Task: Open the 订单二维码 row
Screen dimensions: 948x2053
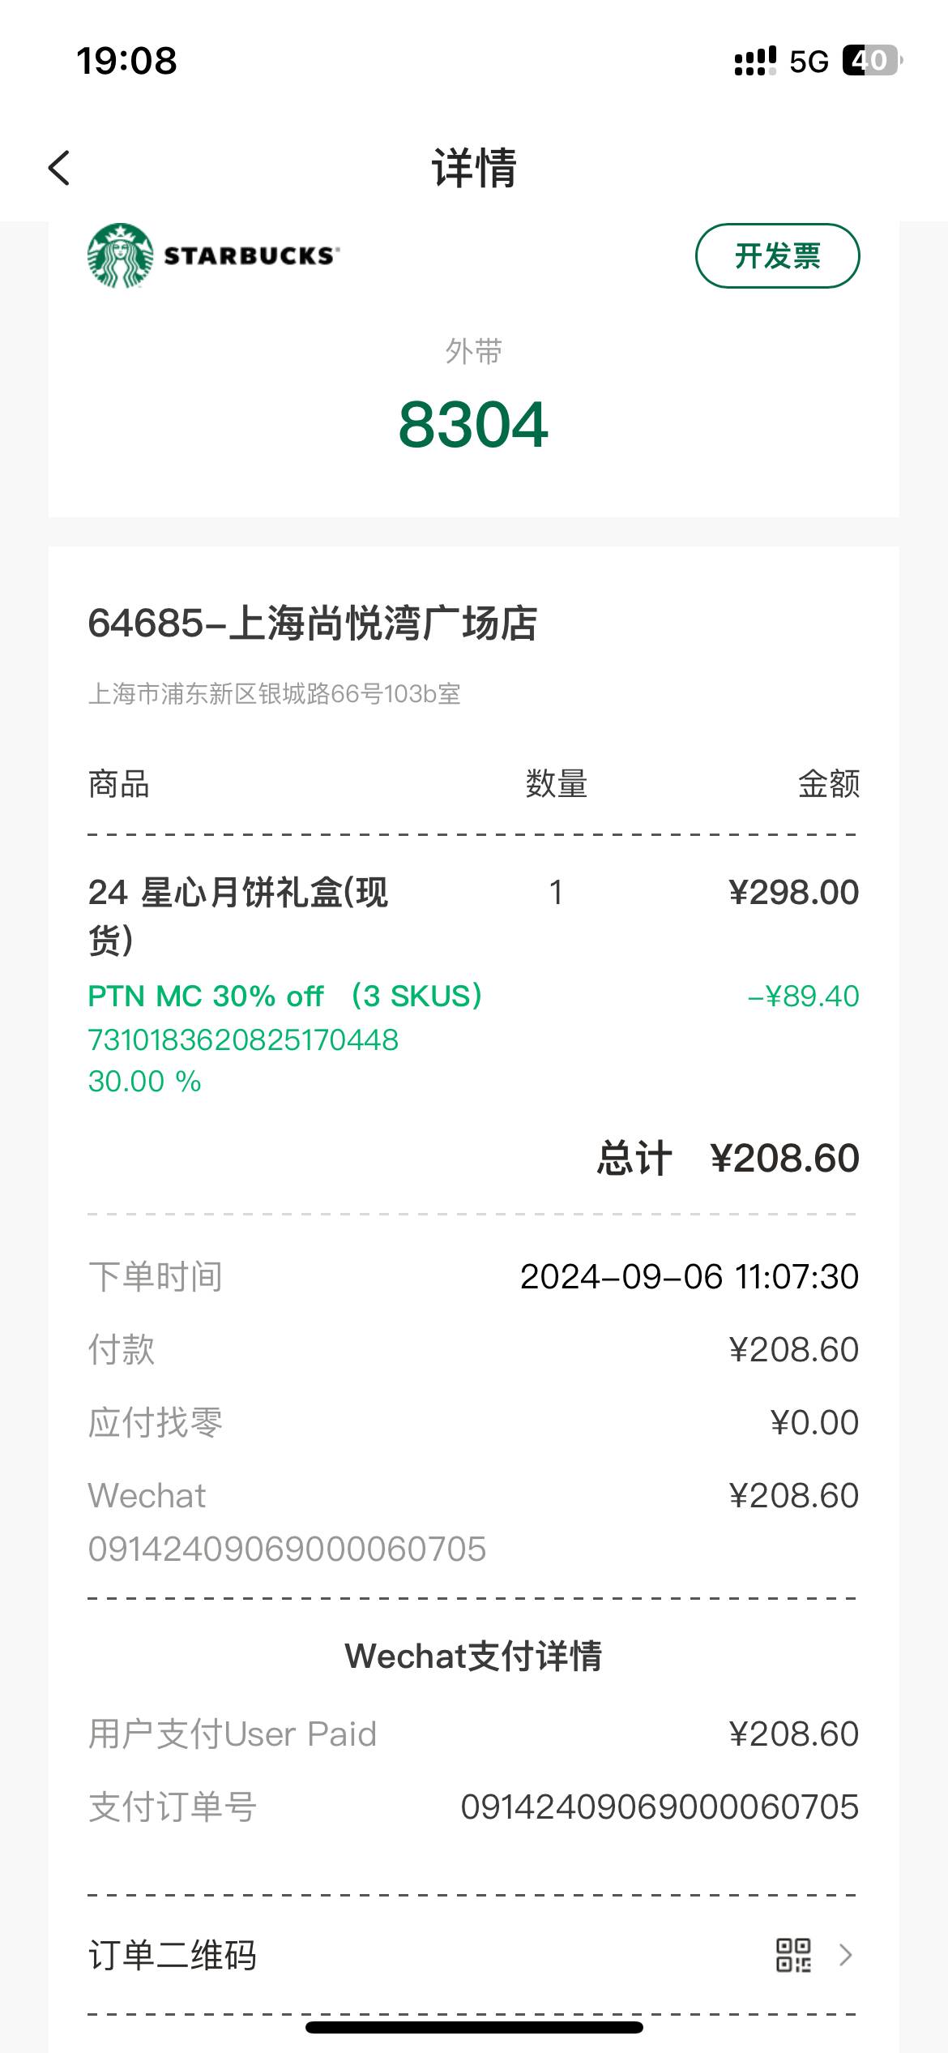Action: click(473, 1955)
